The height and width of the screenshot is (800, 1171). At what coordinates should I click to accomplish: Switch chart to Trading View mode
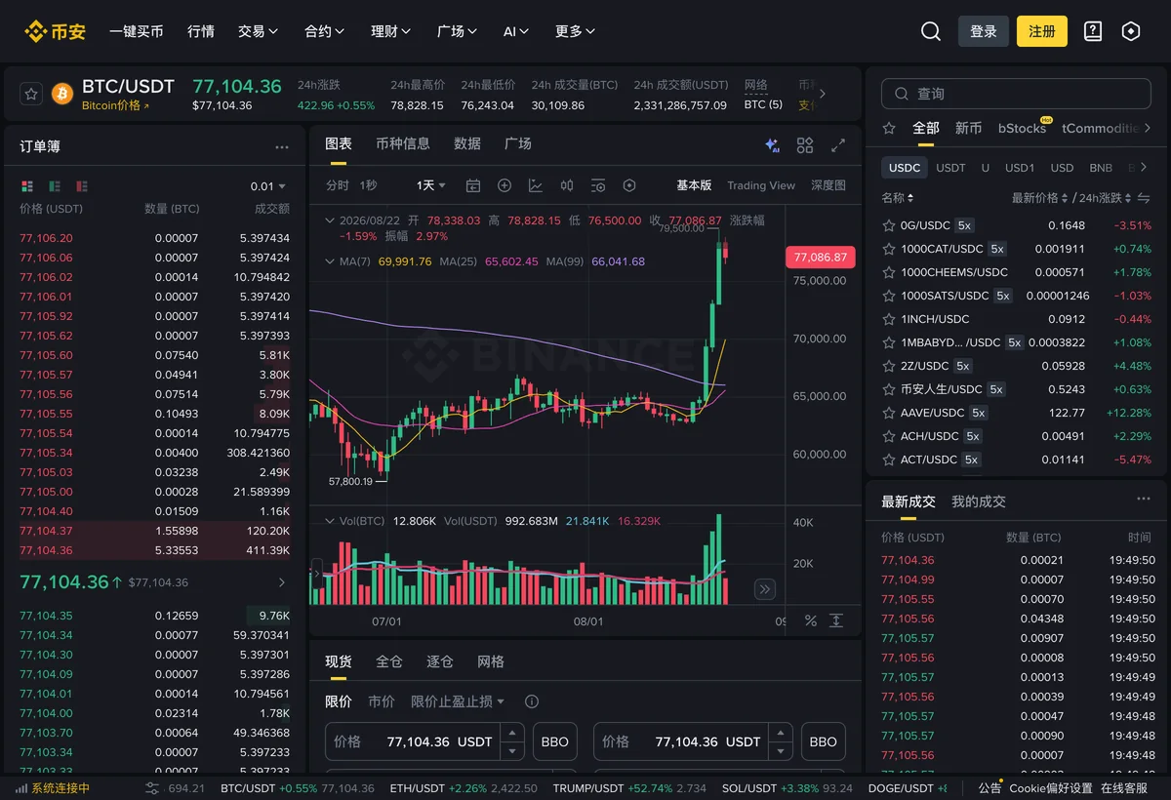click(x=761, y=185)
